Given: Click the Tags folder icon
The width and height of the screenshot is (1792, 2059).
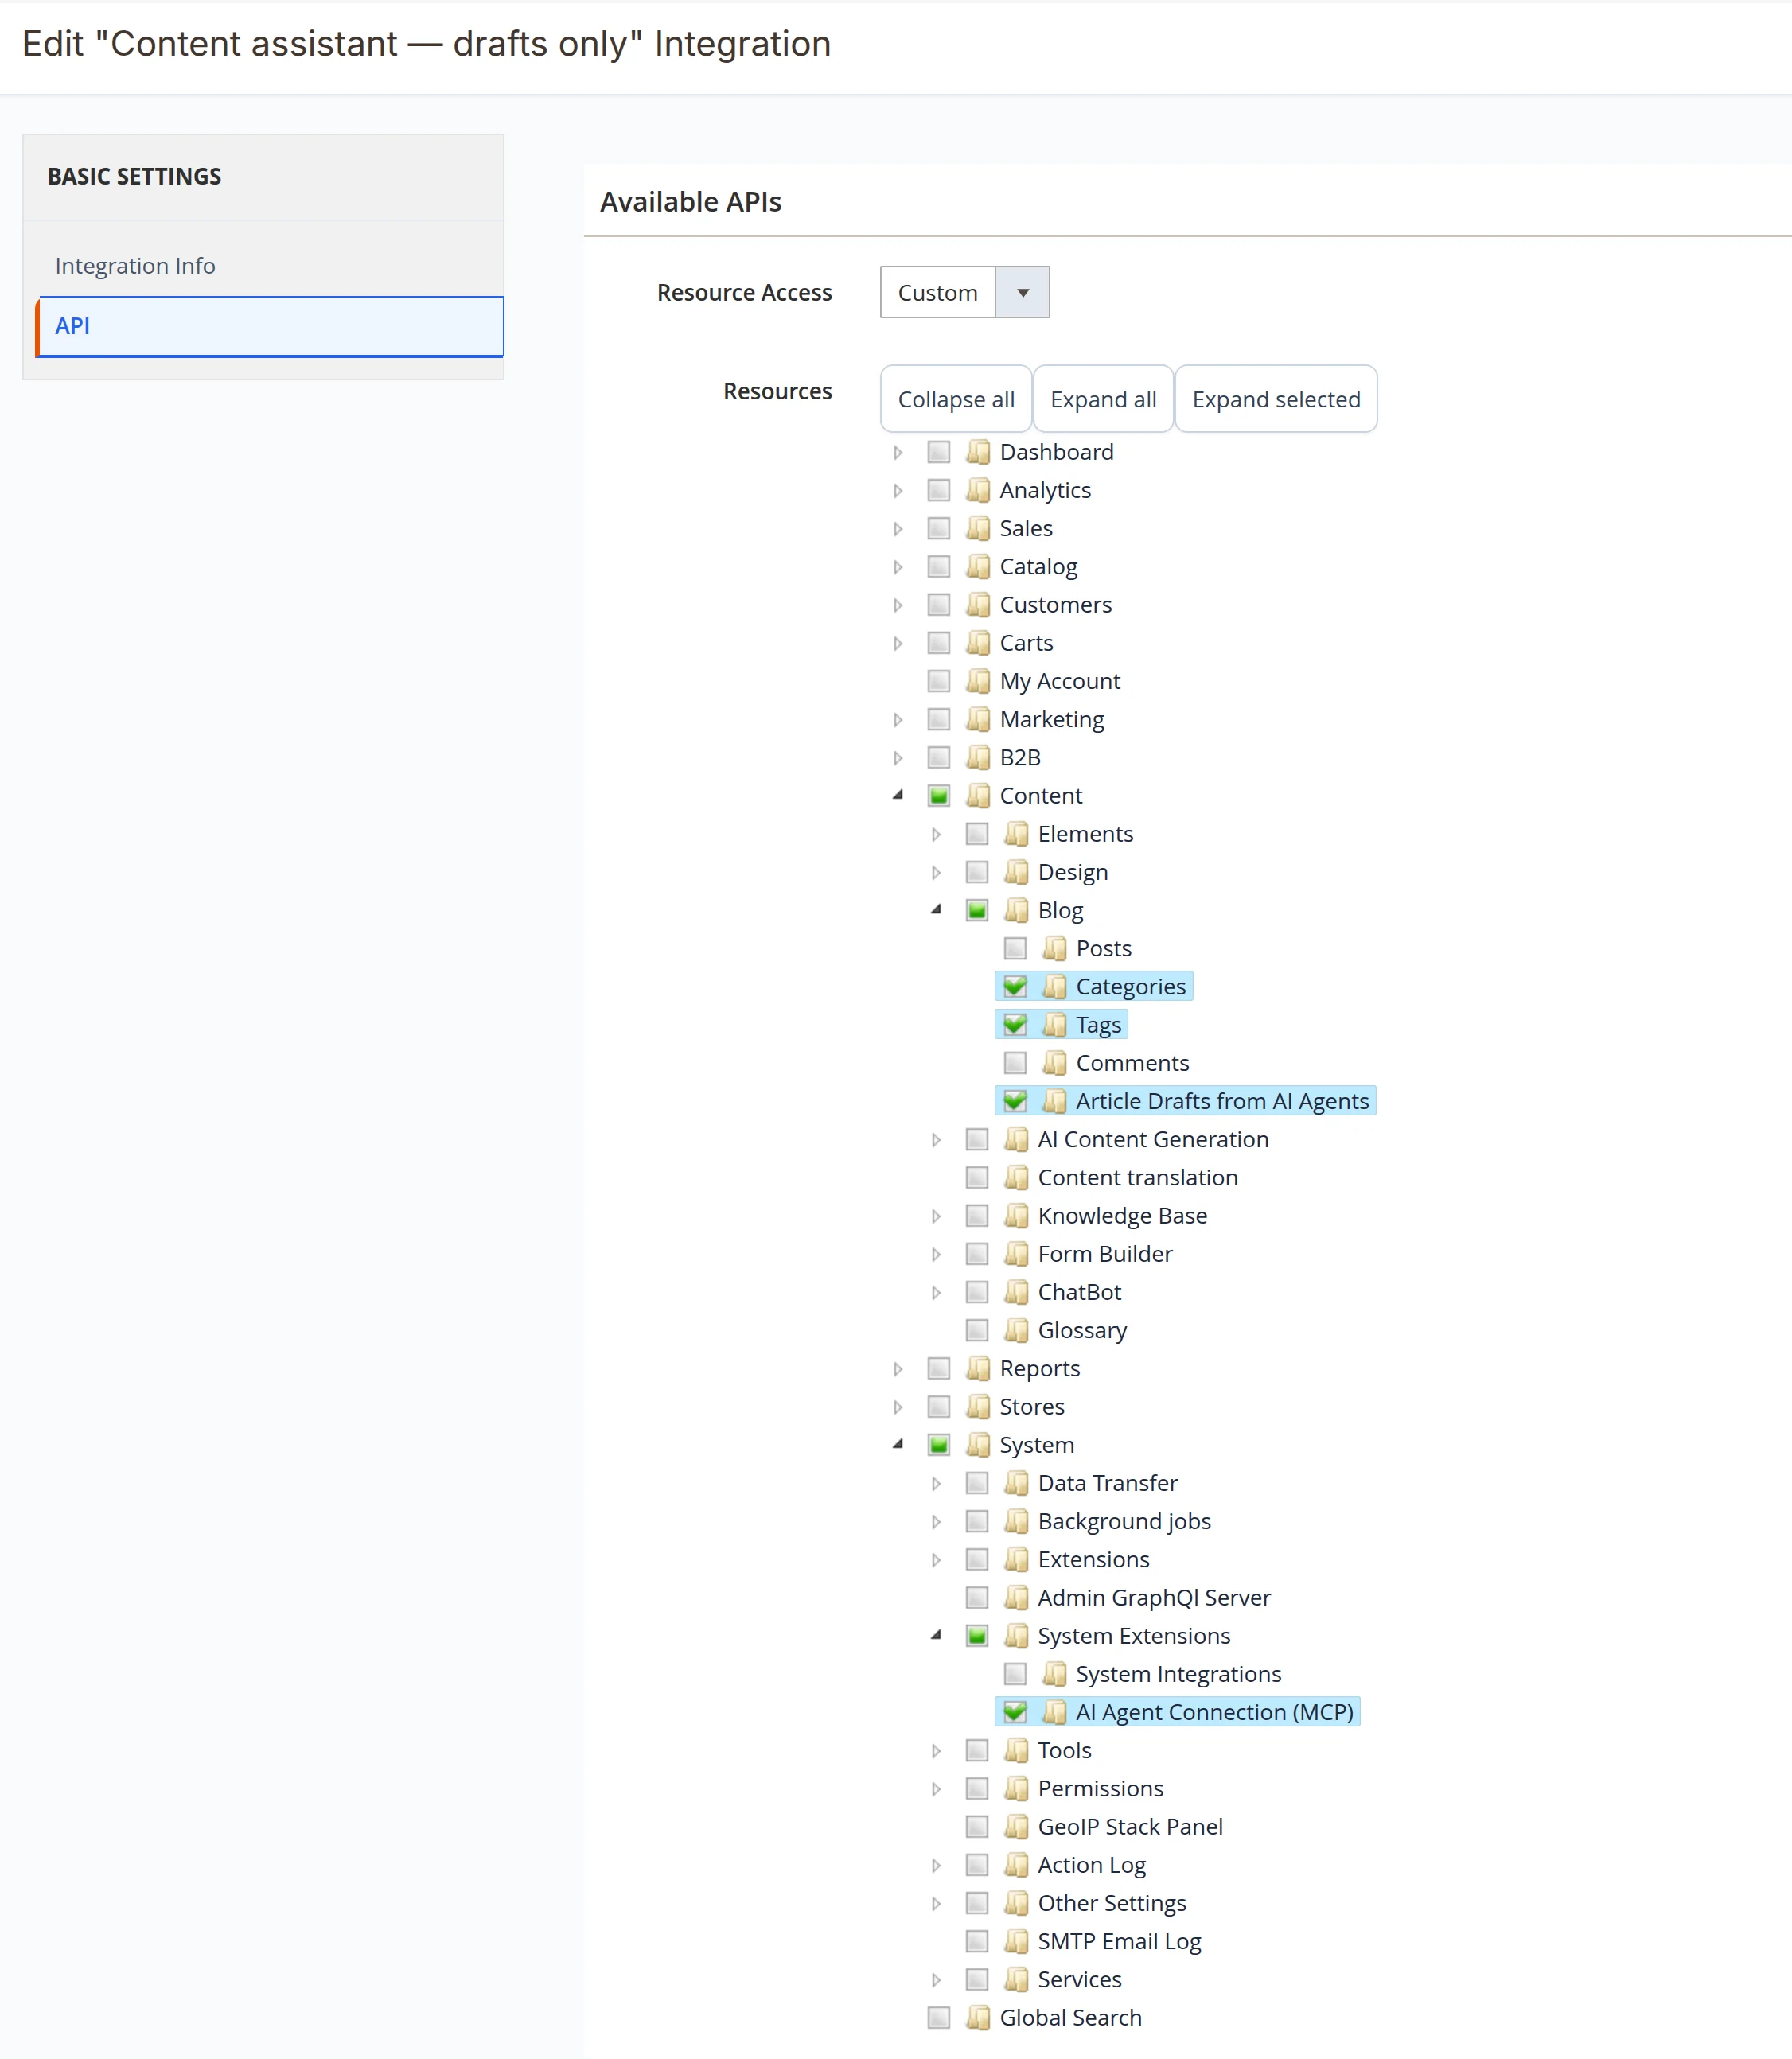Looking at the screenshot, I should [1054, 1025].
